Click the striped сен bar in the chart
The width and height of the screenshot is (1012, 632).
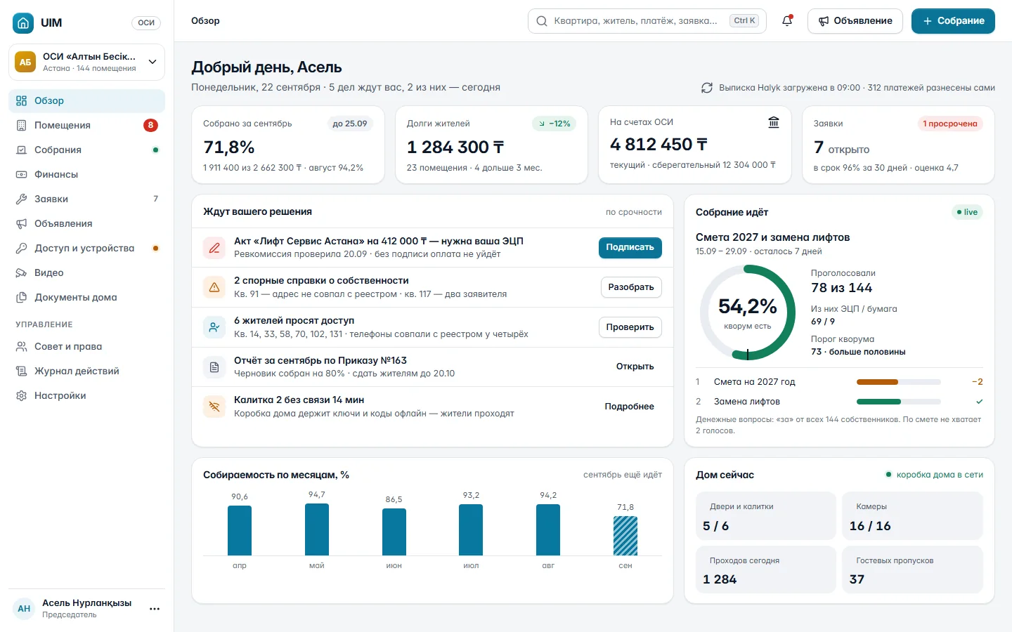[625, 536]
